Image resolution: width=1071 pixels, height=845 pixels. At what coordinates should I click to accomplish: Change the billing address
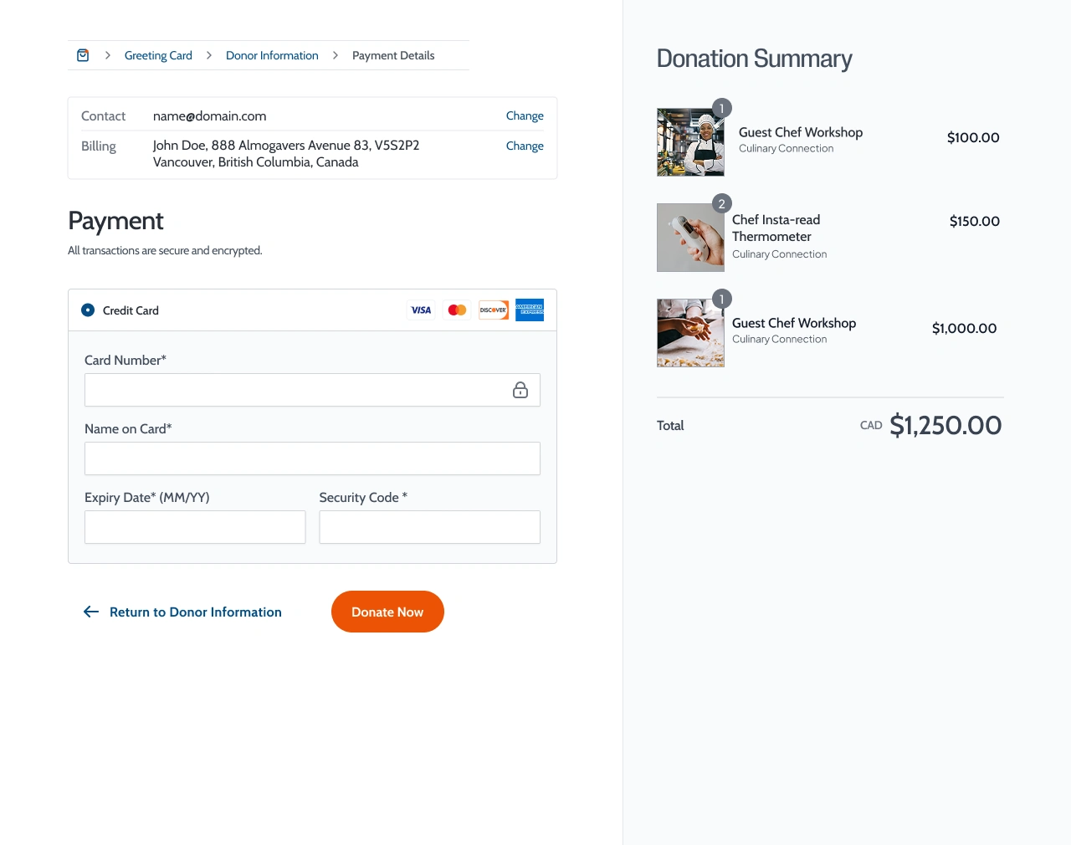525,146
